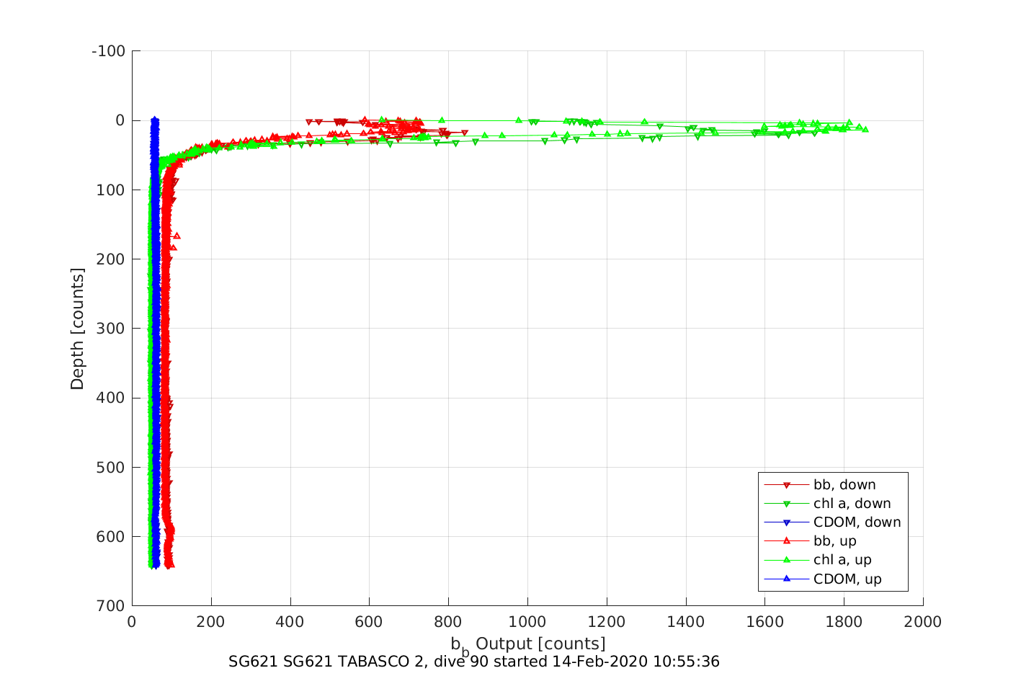
Task: Click the x-axis tick label 1400
Action: (x=686, y=622)
